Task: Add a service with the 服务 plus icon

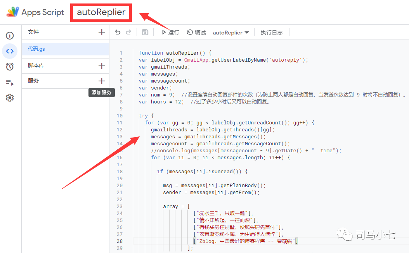Action: point(102,81)
